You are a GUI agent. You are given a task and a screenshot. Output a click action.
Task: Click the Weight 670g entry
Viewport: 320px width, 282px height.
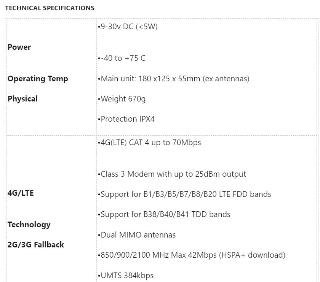pyautogui.click(x=122, y=99)
